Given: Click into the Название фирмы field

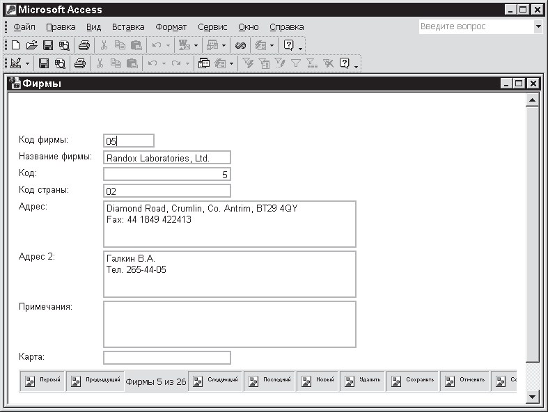Looking at the screenshot, I should [x=166, y=157].
